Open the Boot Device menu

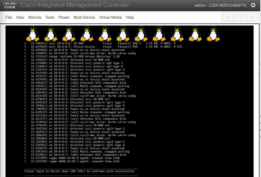(x=84, y=17)
